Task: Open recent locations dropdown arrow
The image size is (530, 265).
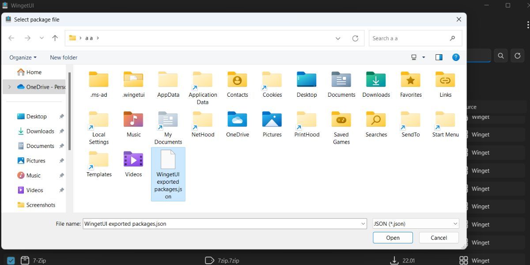Action: click(42, 38)
